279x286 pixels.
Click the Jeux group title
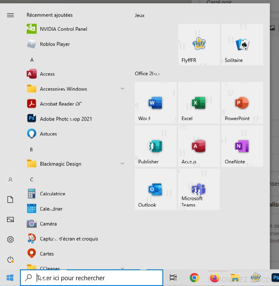139,15
